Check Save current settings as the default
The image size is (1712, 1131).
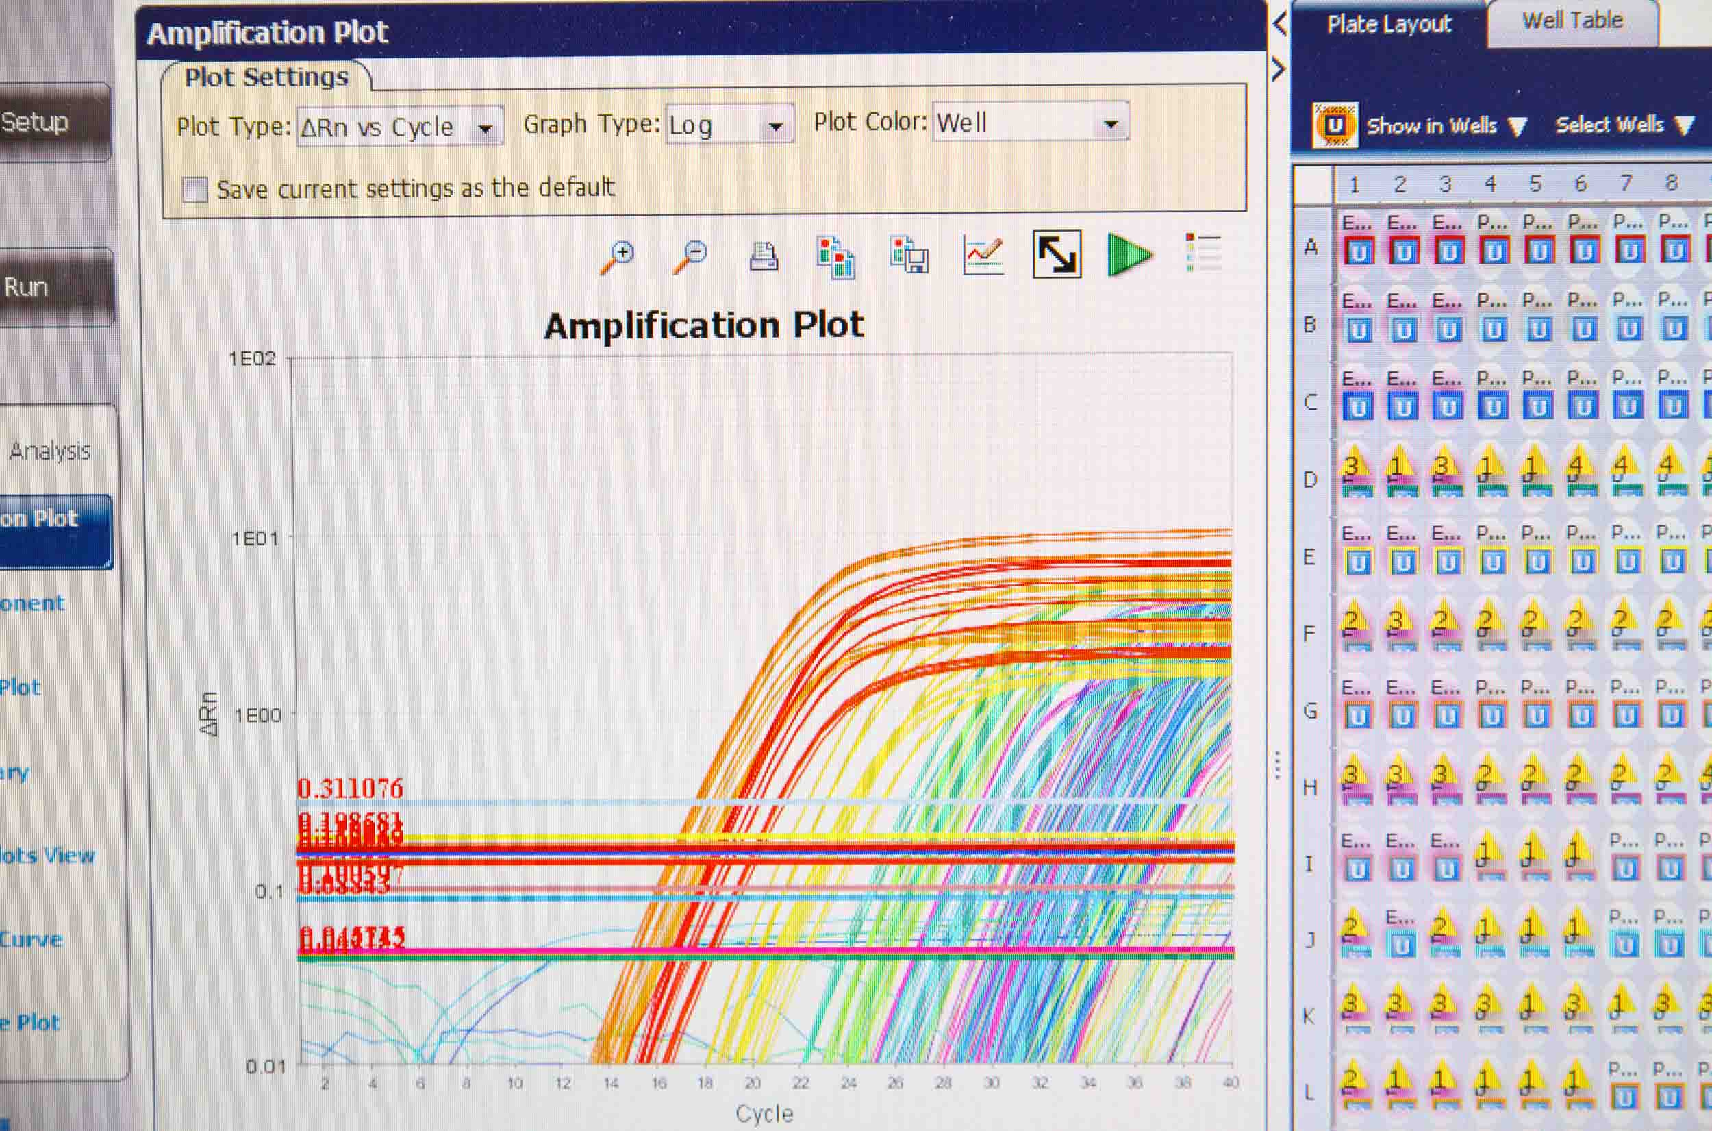pos(194,190)
